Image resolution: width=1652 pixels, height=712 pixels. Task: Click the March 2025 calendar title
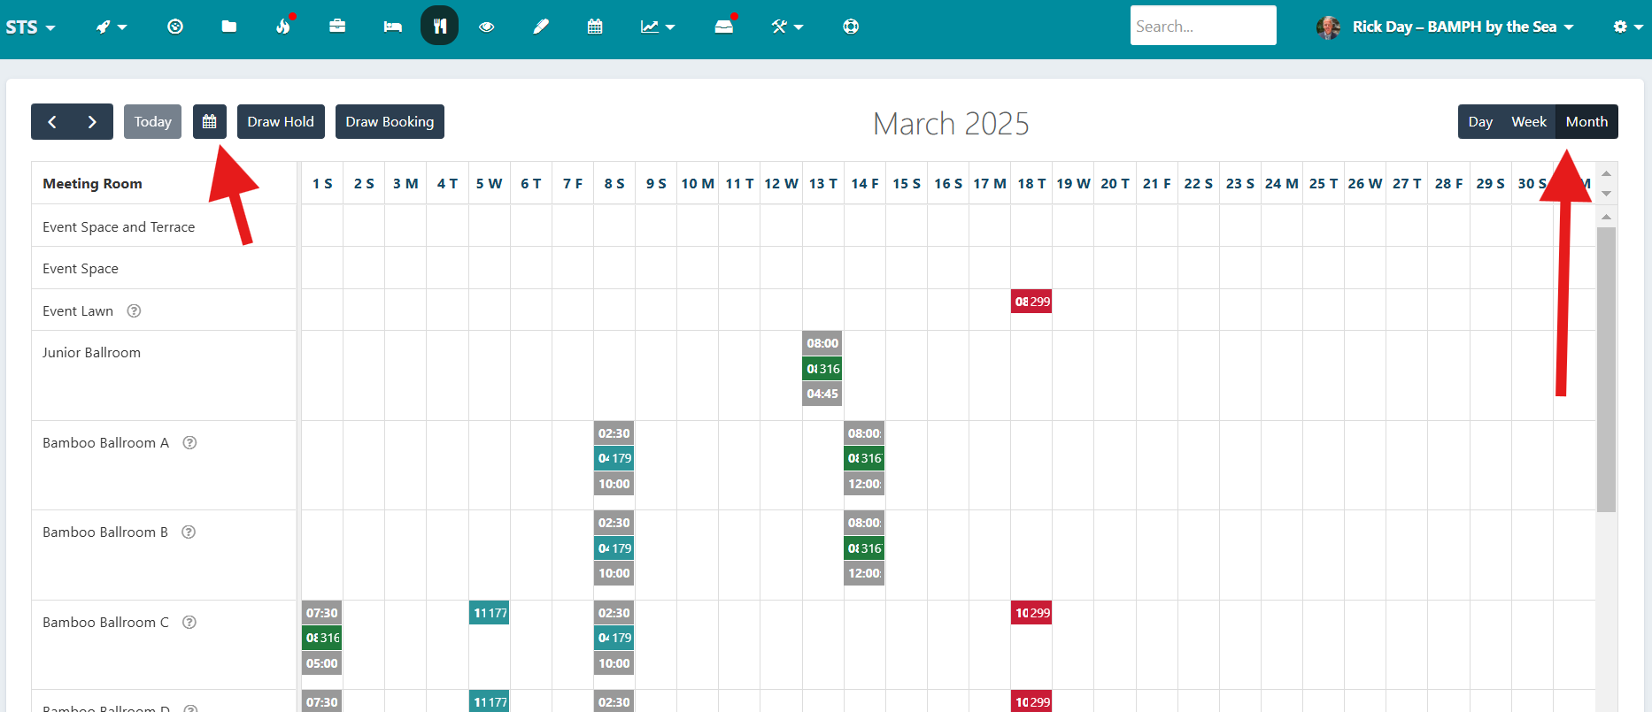(x=951, y=124)
